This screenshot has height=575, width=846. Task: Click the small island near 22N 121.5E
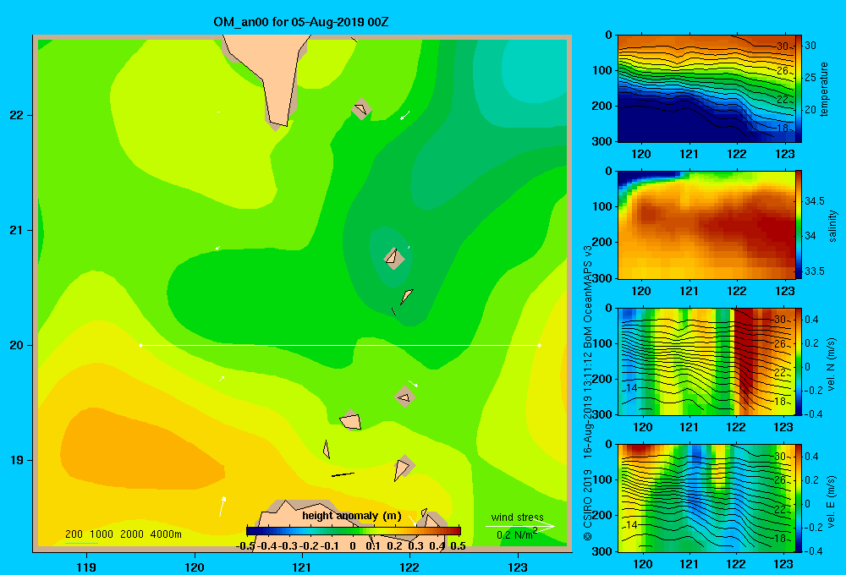click(x=361, y=109)
